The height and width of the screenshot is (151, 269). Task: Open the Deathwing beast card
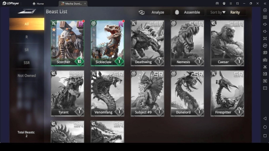click(147, 43)
